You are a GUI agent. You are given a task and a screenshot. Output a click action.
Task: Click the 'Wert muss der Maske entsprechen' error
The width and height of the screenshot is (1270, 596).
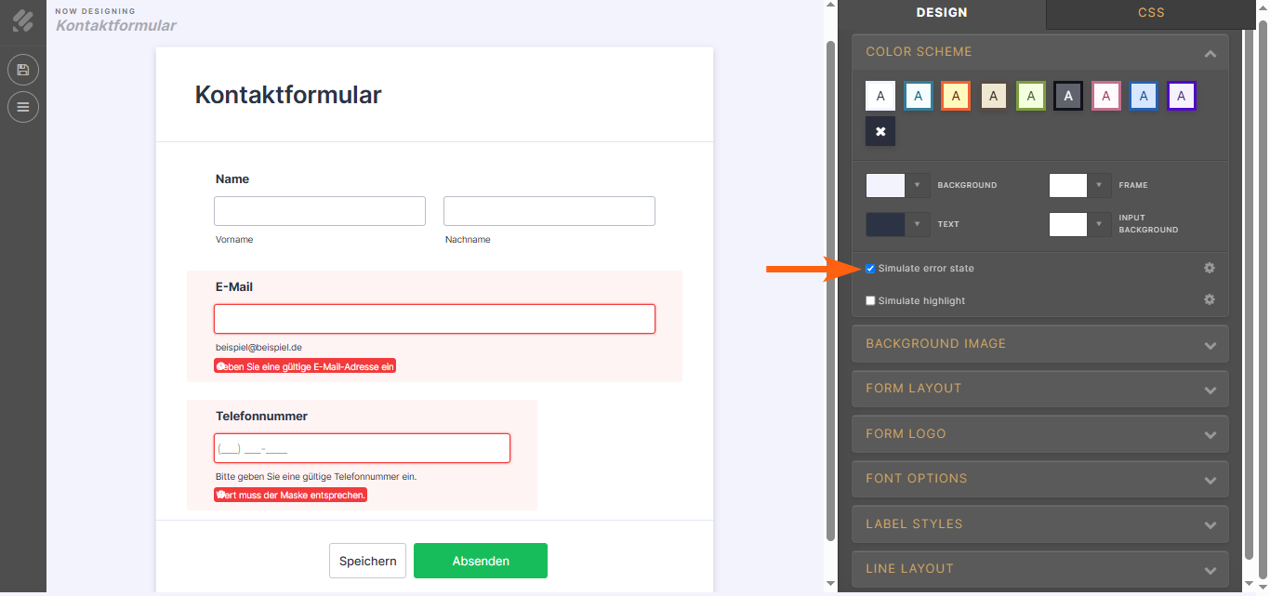tap(290, 495)
